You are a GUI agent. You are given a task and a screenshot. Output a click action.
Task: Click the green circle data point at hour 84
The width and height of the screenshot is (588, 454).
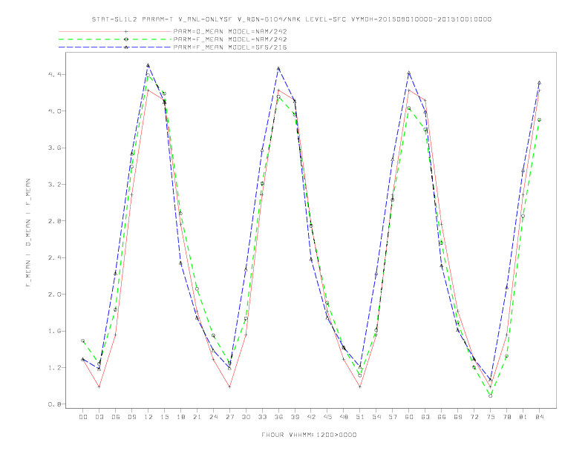(540, 120)
